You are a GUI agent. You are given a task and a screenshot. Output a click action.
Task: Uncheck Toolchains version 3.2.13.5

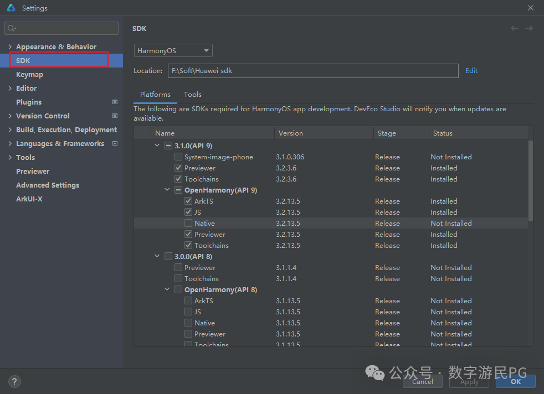[188, 245]
